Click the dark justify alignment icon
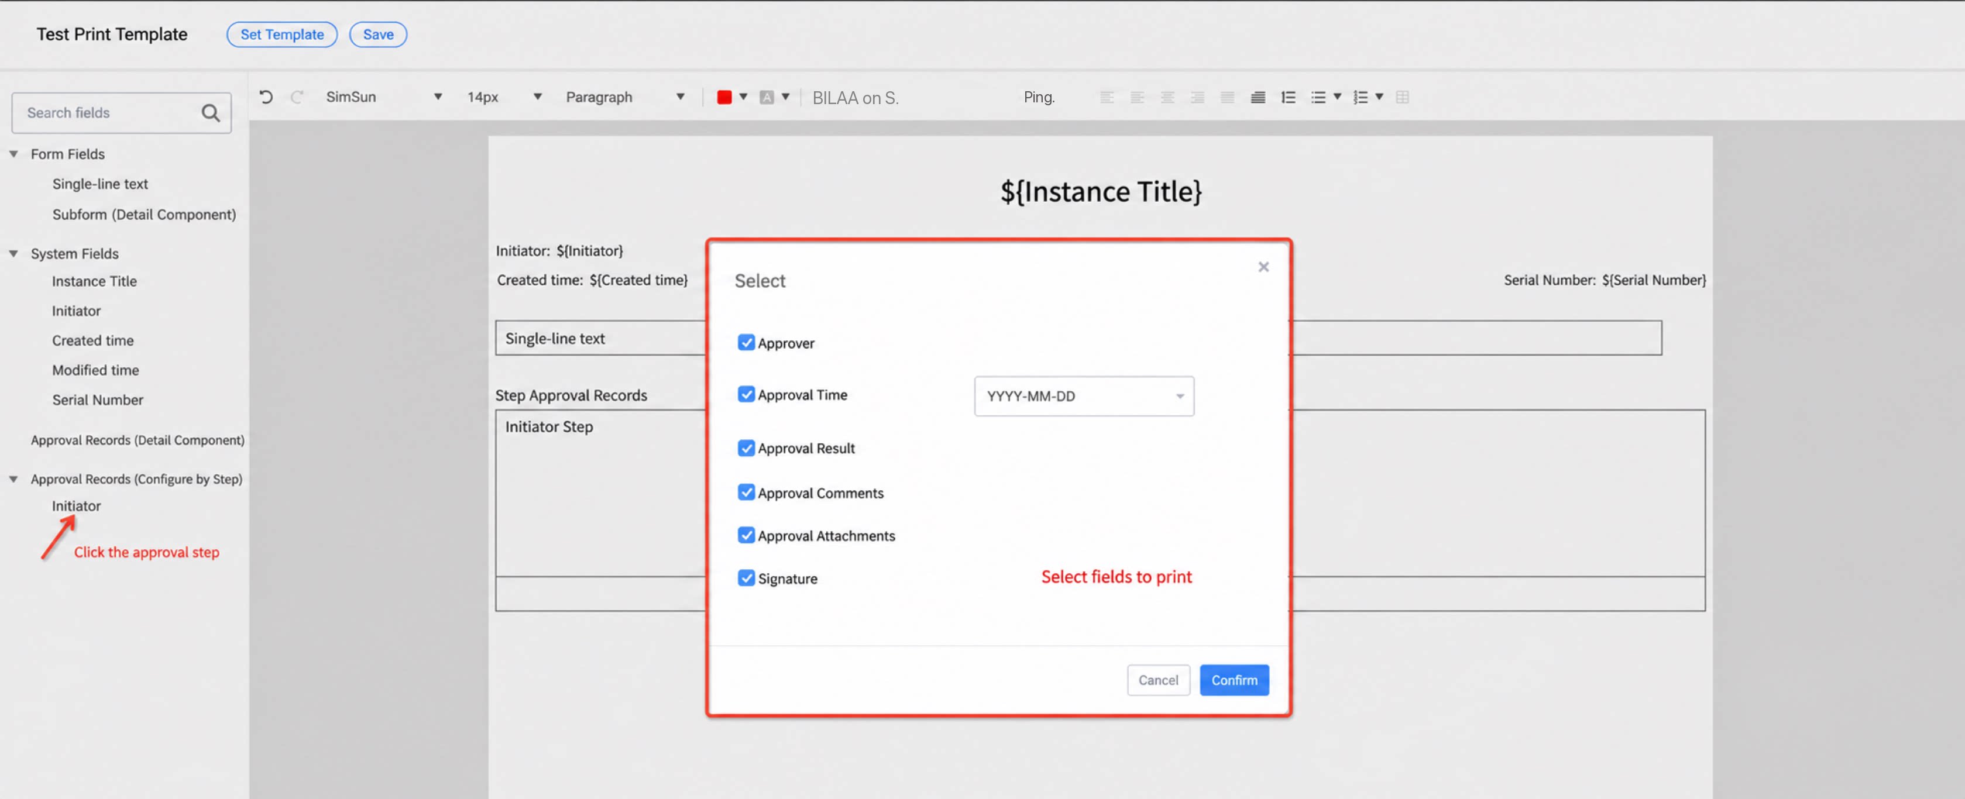Screen dimensions: 1965x799 pyautogui.click(x=1258, y=97)
